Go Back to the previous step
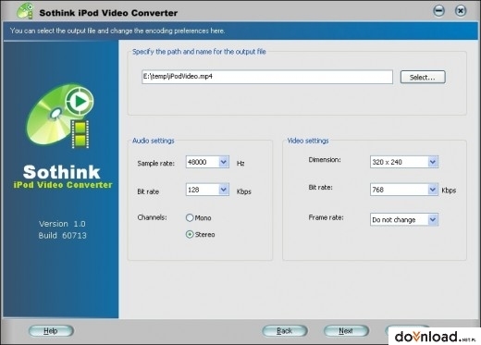The width and height of the screenshot is (481, 345). pyautogui.click(x=285, y=331)
